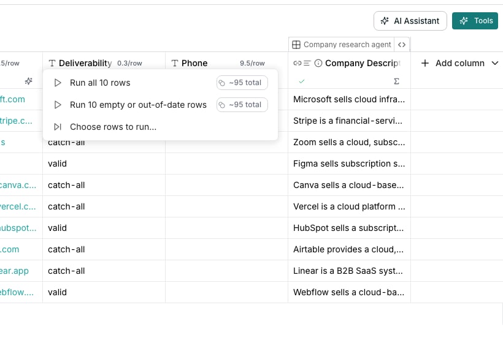Click the text type icon in Deliverability header

[x=52, y=63]
